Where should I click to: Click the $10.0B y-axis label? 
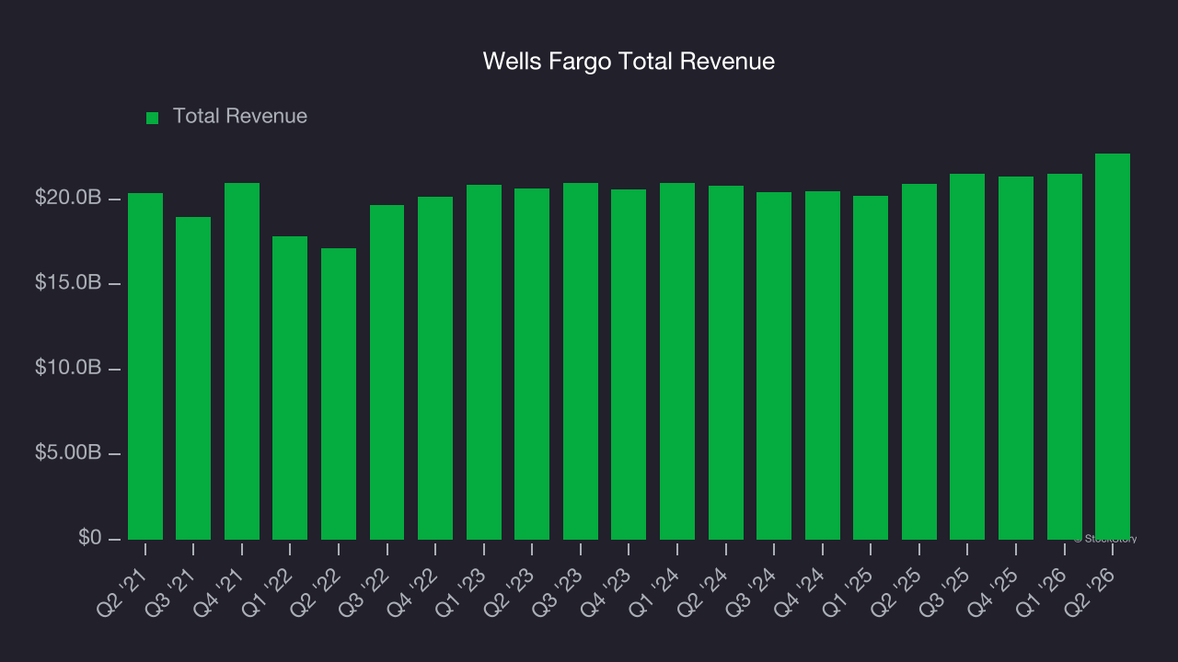tap(68, 369)
